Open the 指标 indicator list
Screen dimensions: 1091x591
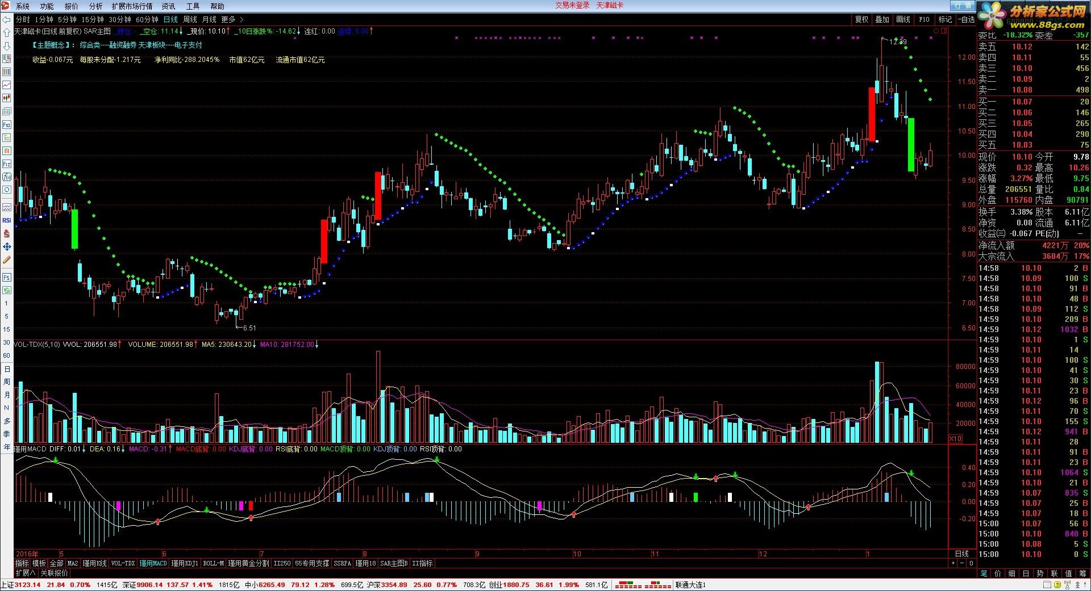[x=22, y=563]
